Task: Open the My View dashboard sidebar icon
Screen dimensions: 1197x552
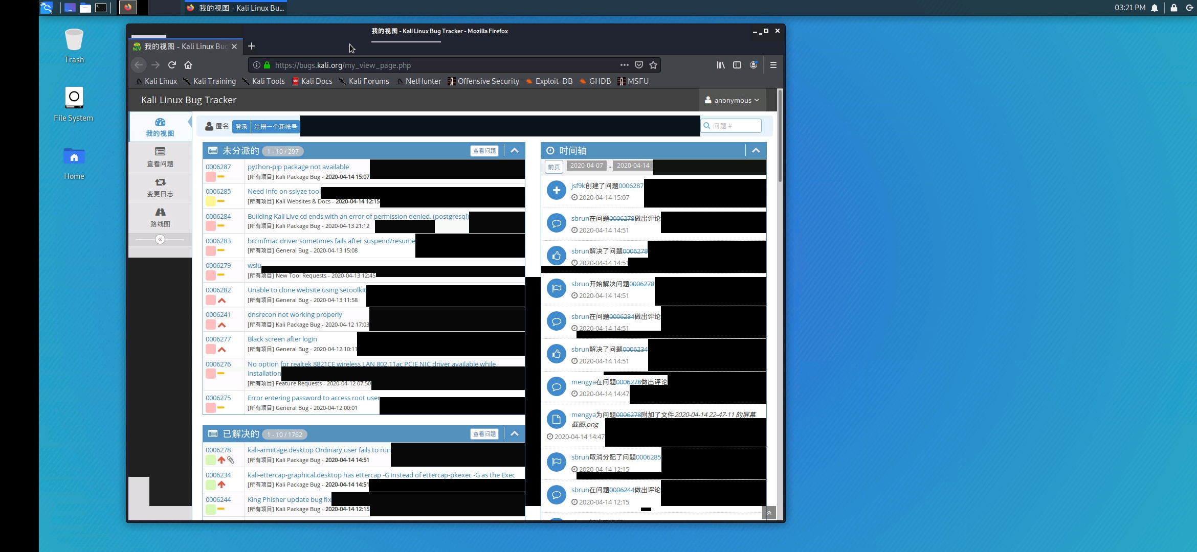Action: (x=160, y=127)
